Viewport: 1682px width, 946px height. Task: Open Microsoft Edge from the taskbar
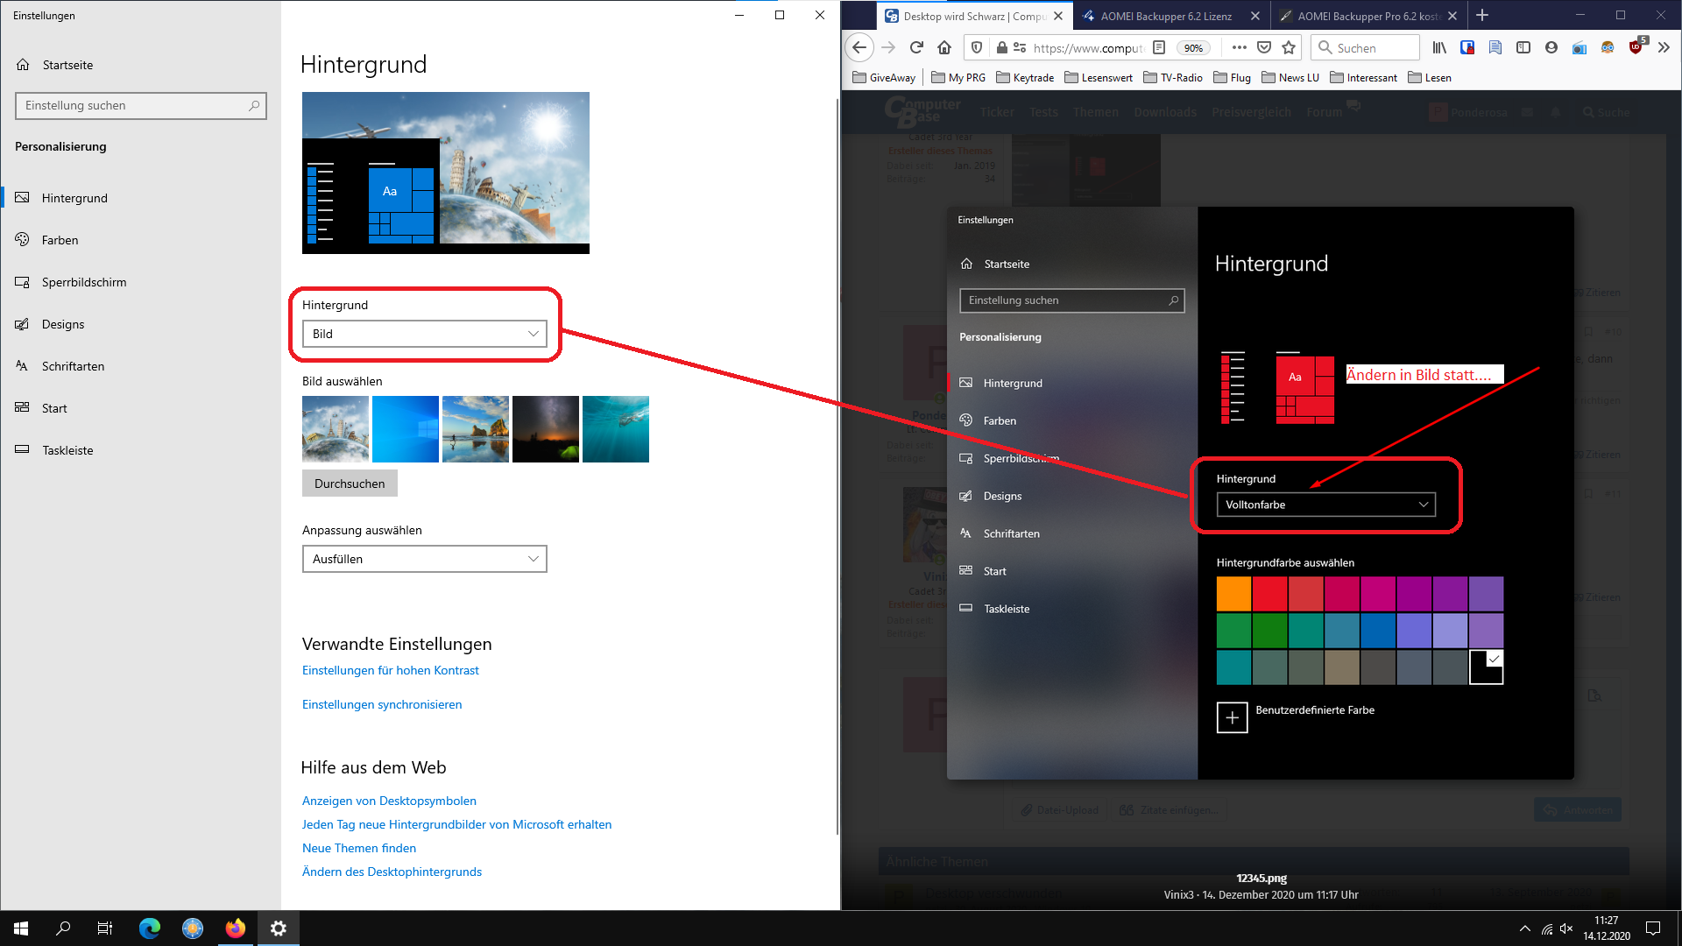coord(150,928)
